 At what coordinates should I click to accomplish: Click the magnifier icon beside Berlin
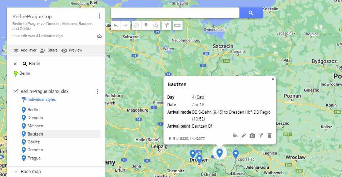click(25, 64)
